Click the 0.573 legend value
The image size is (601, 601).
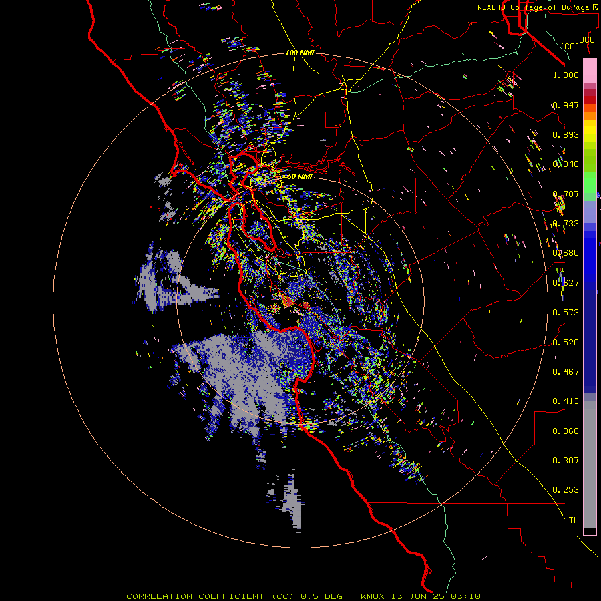(566, 313)
